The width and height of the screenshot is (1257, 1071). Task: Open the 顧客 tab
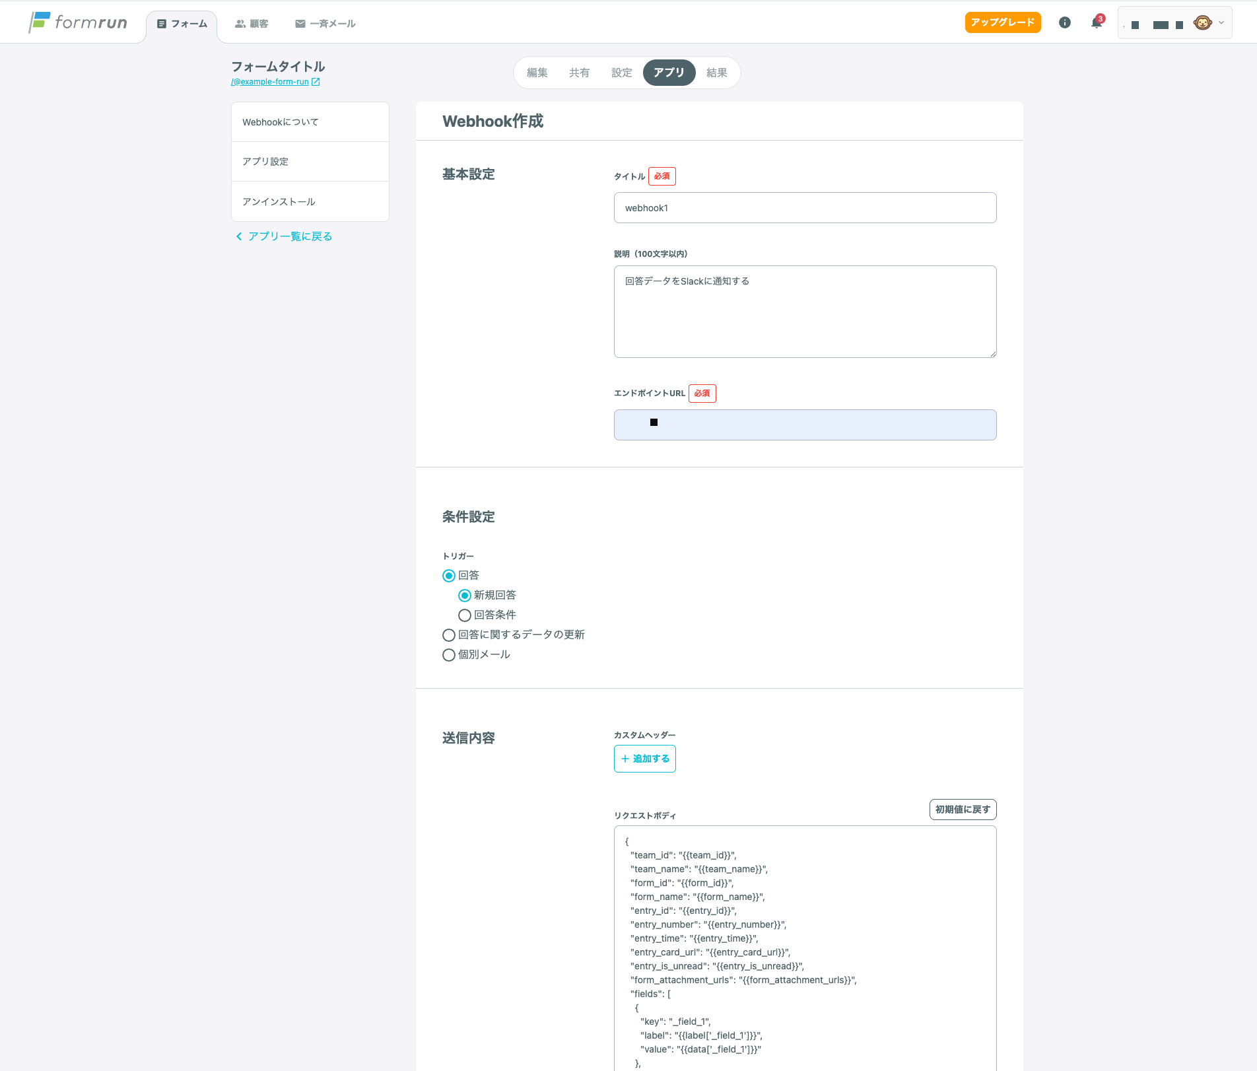point(252,24)
